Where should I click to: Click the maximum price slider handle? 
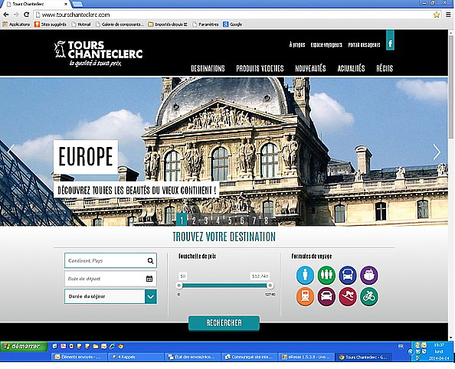click(270, 286)
